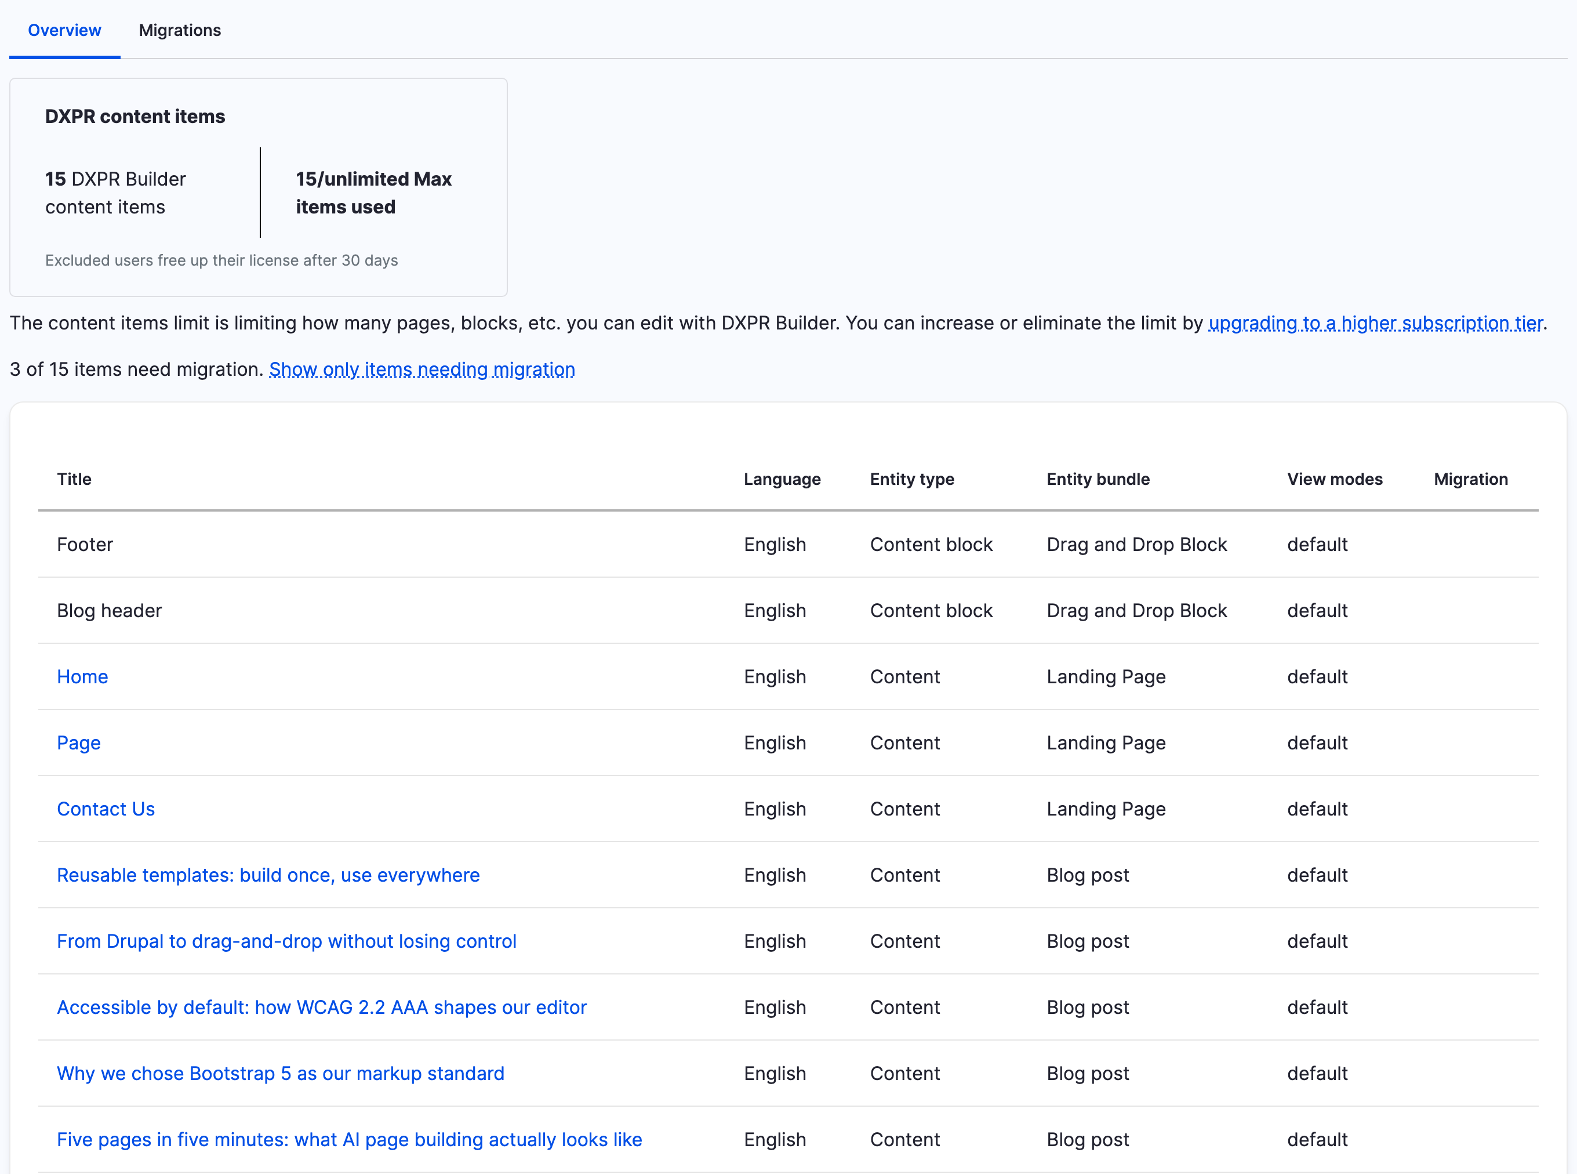Switch to the Overview tab
This screenshot has height=1174, width=1577.
pyautogui.click(x=64, y=31)
